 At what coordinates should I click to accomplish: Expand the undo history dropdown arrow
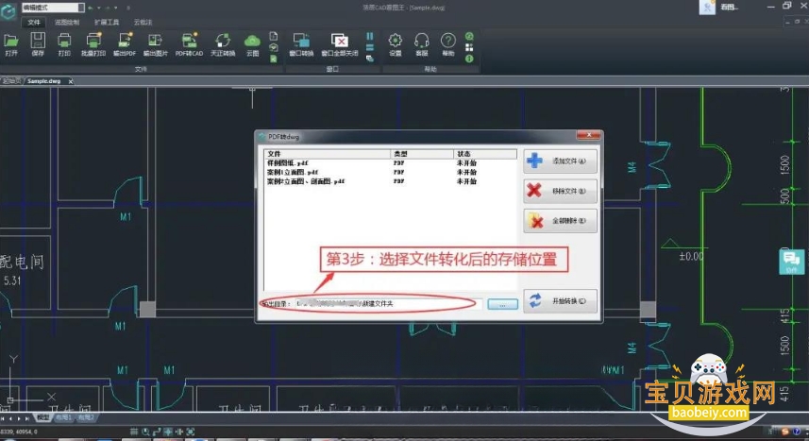(99, 8)
